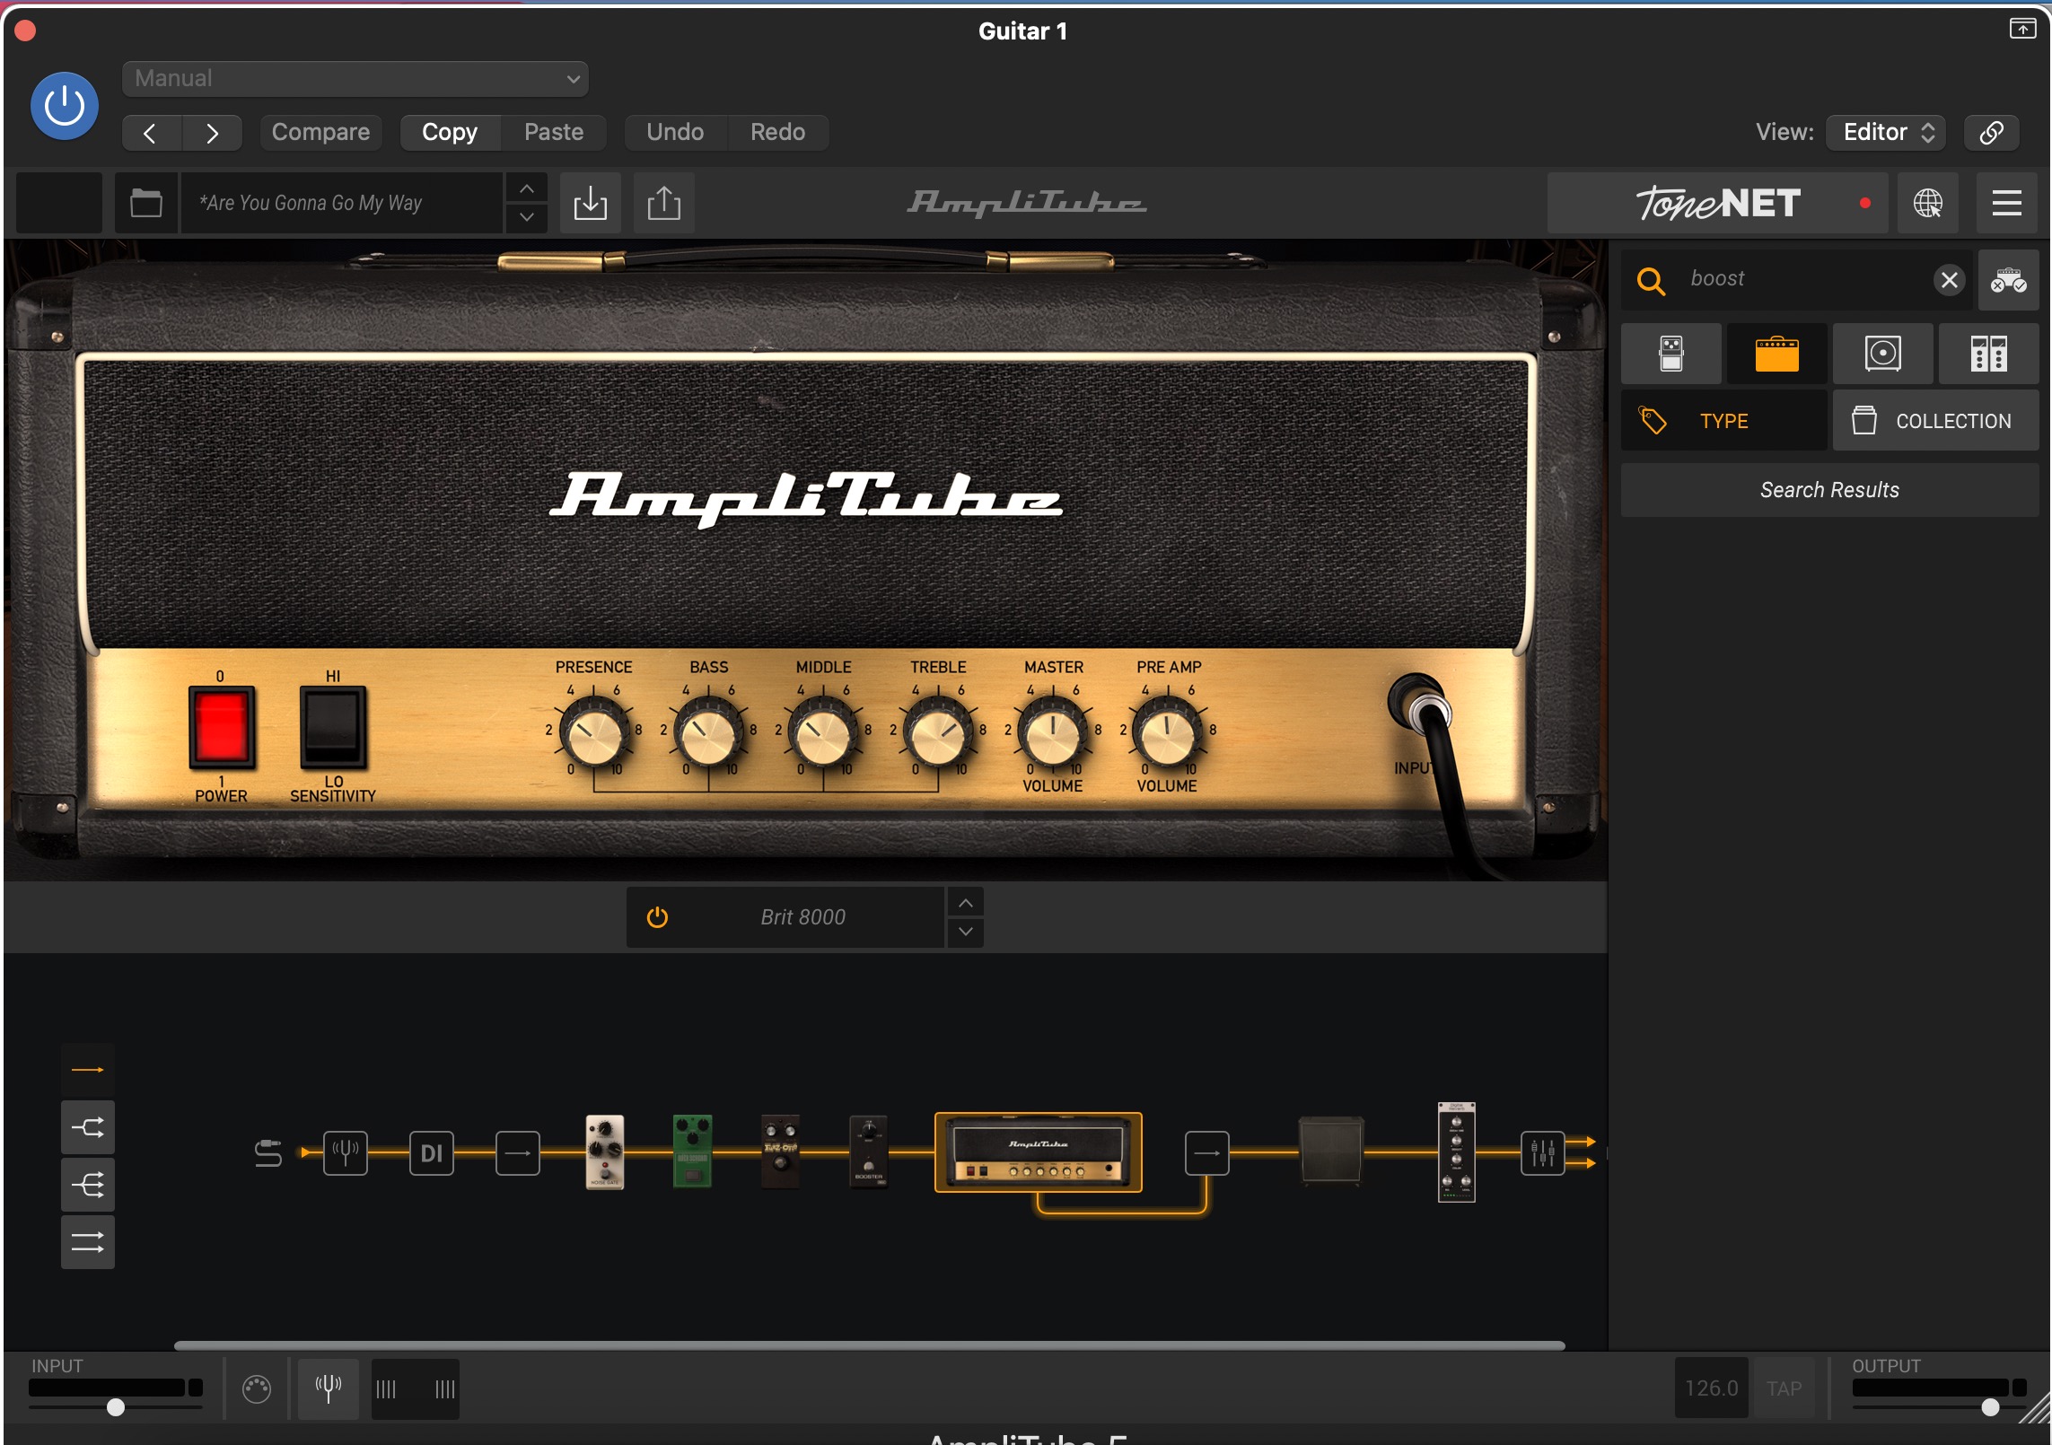Click the globe web icon

click(x=1928, y=204)
